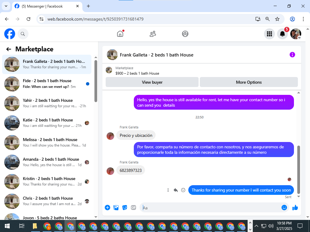Open Jovon 5 beds 2 baths conversation
Image resolution: width=310 pixels, height=232 pixels.
click(x=47, y=217)
